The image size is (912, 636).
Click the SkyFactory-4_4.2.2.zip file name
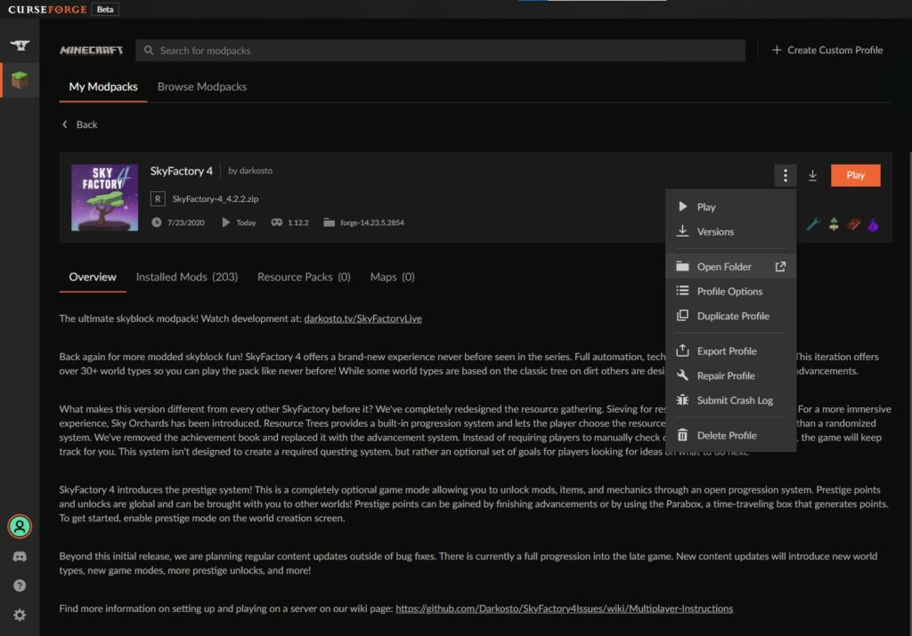(x=216, y=198)
